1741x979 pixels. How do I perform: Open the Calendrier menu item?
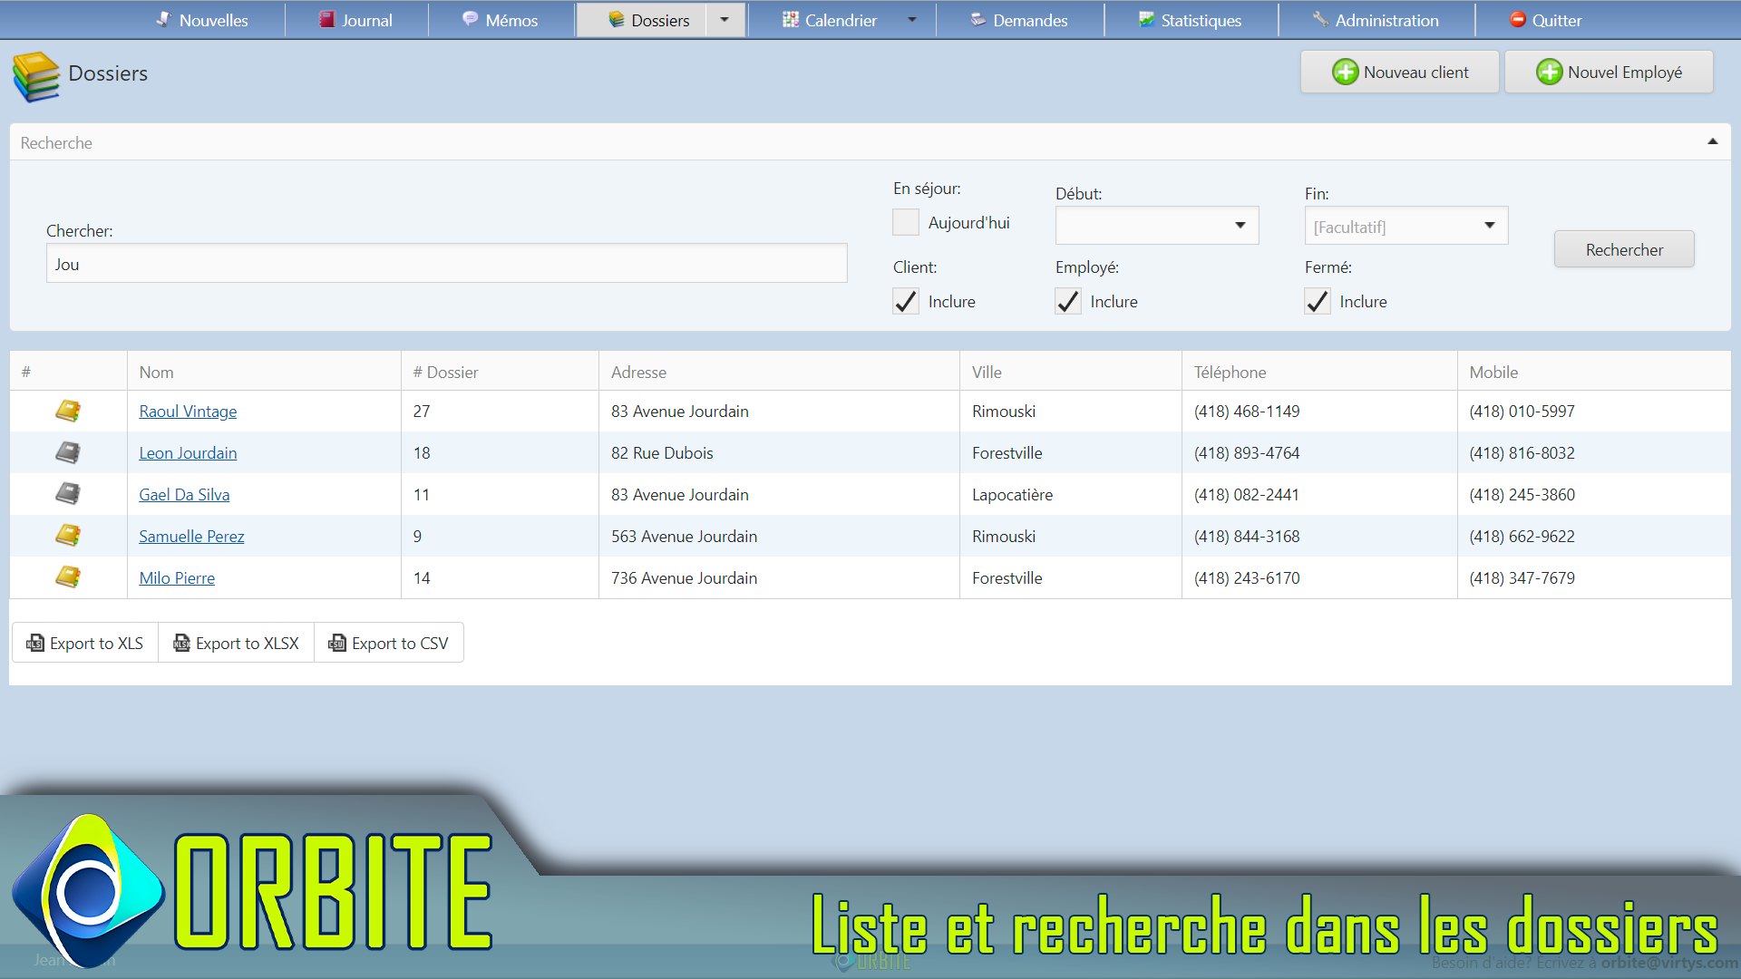[x=830, y=20]
